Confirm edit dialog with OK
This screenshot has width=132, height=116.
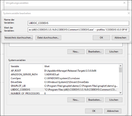click(101, 38)
